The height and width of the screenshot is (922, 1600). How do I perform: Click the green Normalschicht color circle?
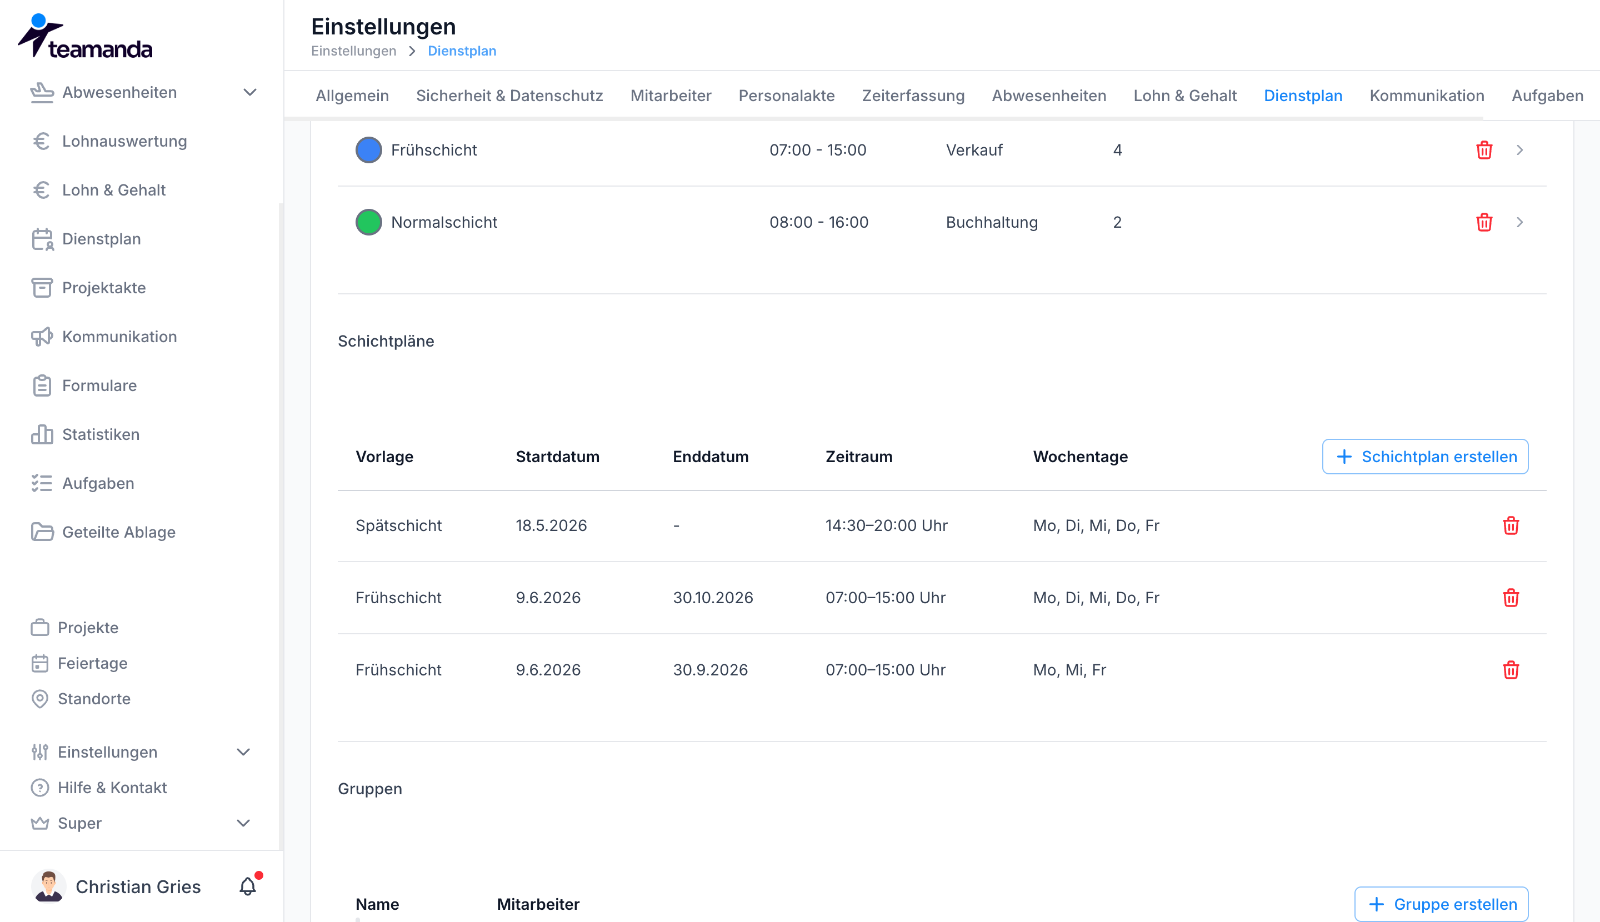369,222
